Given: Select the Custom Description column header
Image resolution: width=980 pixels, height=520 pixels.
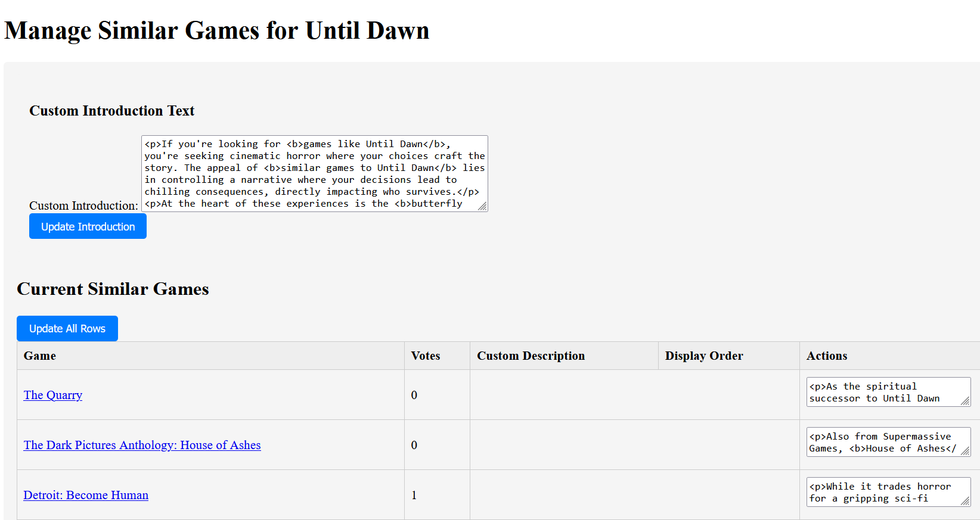Looking at the screenshot, I should (531, 356).
